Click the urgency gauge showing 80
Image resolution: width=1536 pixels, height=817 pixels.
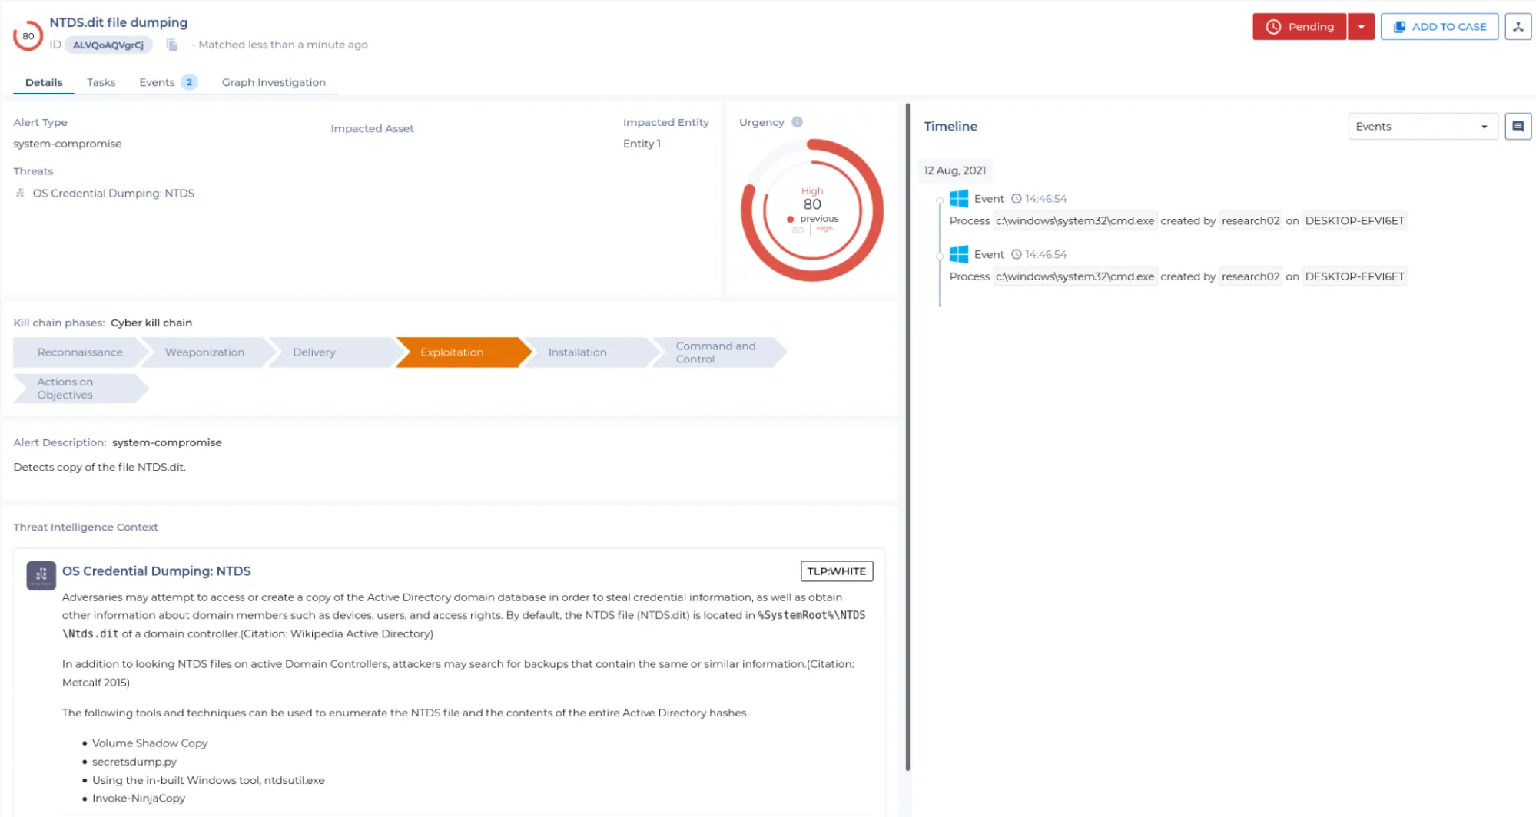[x=812, y=210]
